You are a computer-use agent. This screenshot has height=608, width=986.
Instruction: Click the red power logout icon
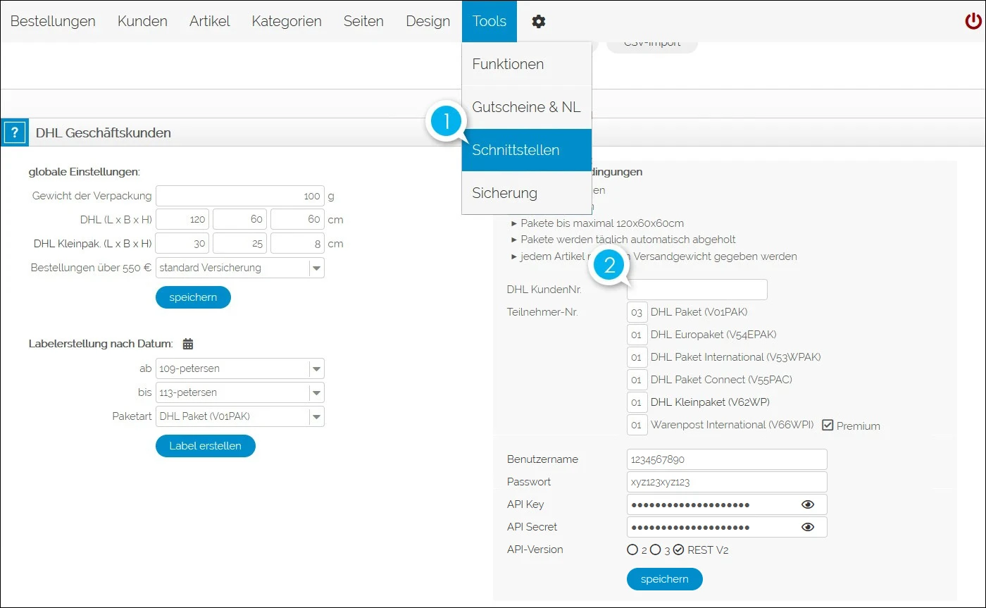pyautogui.click(x=973, y=21)
